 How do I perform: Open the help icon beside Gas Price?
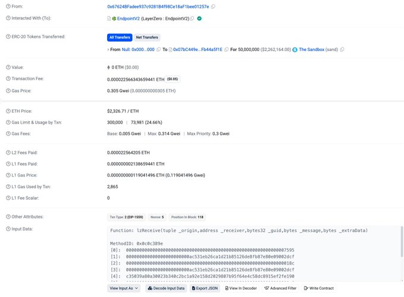point(8,91)
